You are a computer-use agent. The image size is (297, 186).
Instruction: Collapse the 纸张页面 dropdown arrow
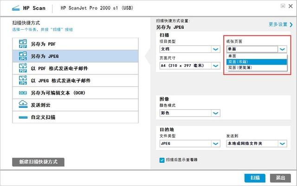tap(282, 49)
